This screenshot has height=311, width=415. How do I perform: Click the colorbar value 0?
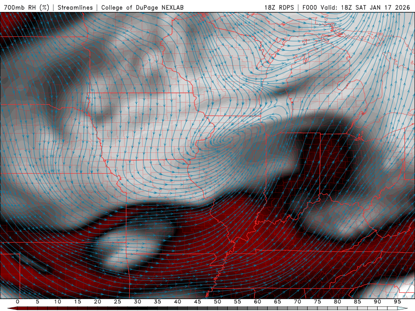(x=18, y=302)
